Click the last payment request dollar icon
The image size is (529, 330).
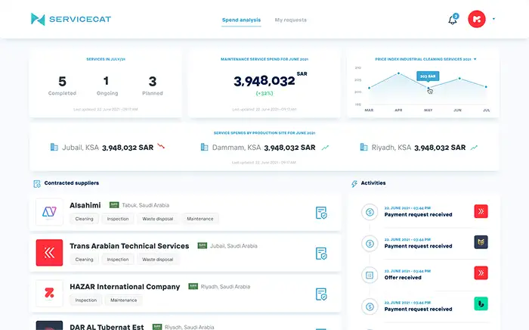pyautogui.click(x=370, y=307)
